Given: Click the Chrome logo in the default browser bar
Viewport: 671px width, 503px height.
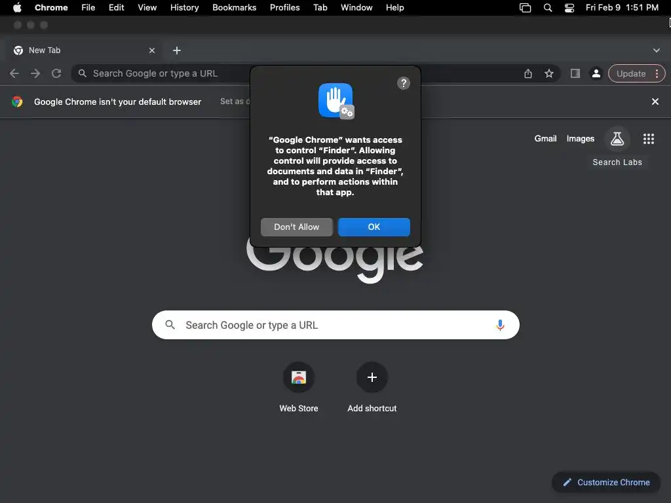Looking at the screenshot, I should pos(17,102).
